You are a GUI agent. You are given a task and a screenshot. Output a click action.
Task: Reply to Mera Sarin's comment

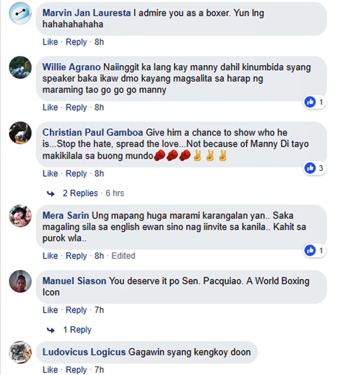pos(76,256)
